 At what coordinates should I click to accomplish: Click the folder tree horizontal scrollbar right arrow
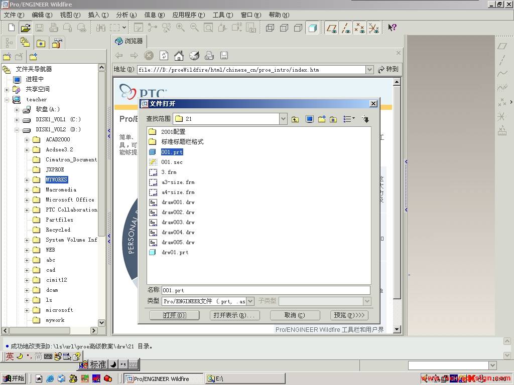(94, 331)
